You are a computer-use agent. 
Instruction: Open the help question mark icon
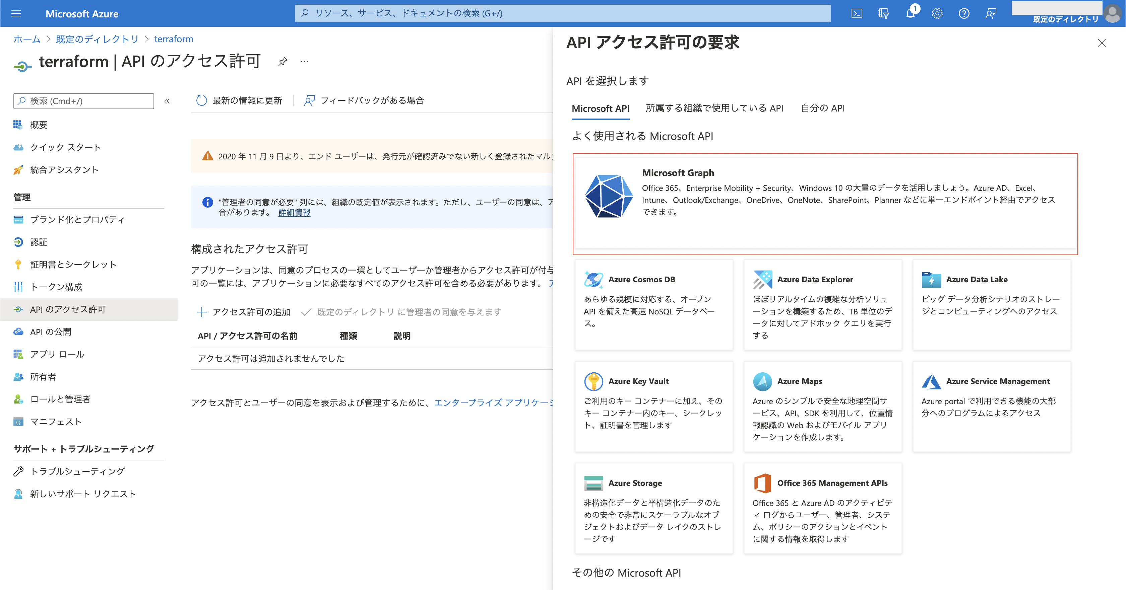coord(964,13)
